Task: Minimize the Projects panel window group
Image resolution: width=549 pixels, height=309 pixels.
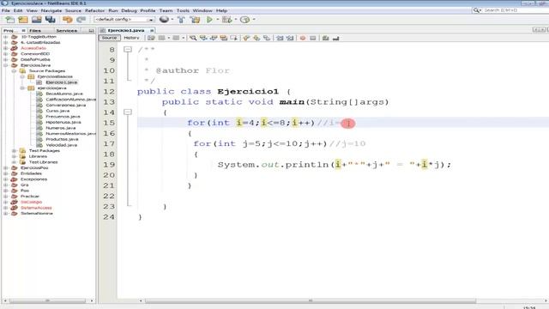Action: coord(92,31)
